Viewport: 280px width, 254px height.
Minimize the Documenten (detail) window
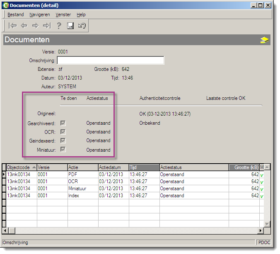tap(253, 5)
